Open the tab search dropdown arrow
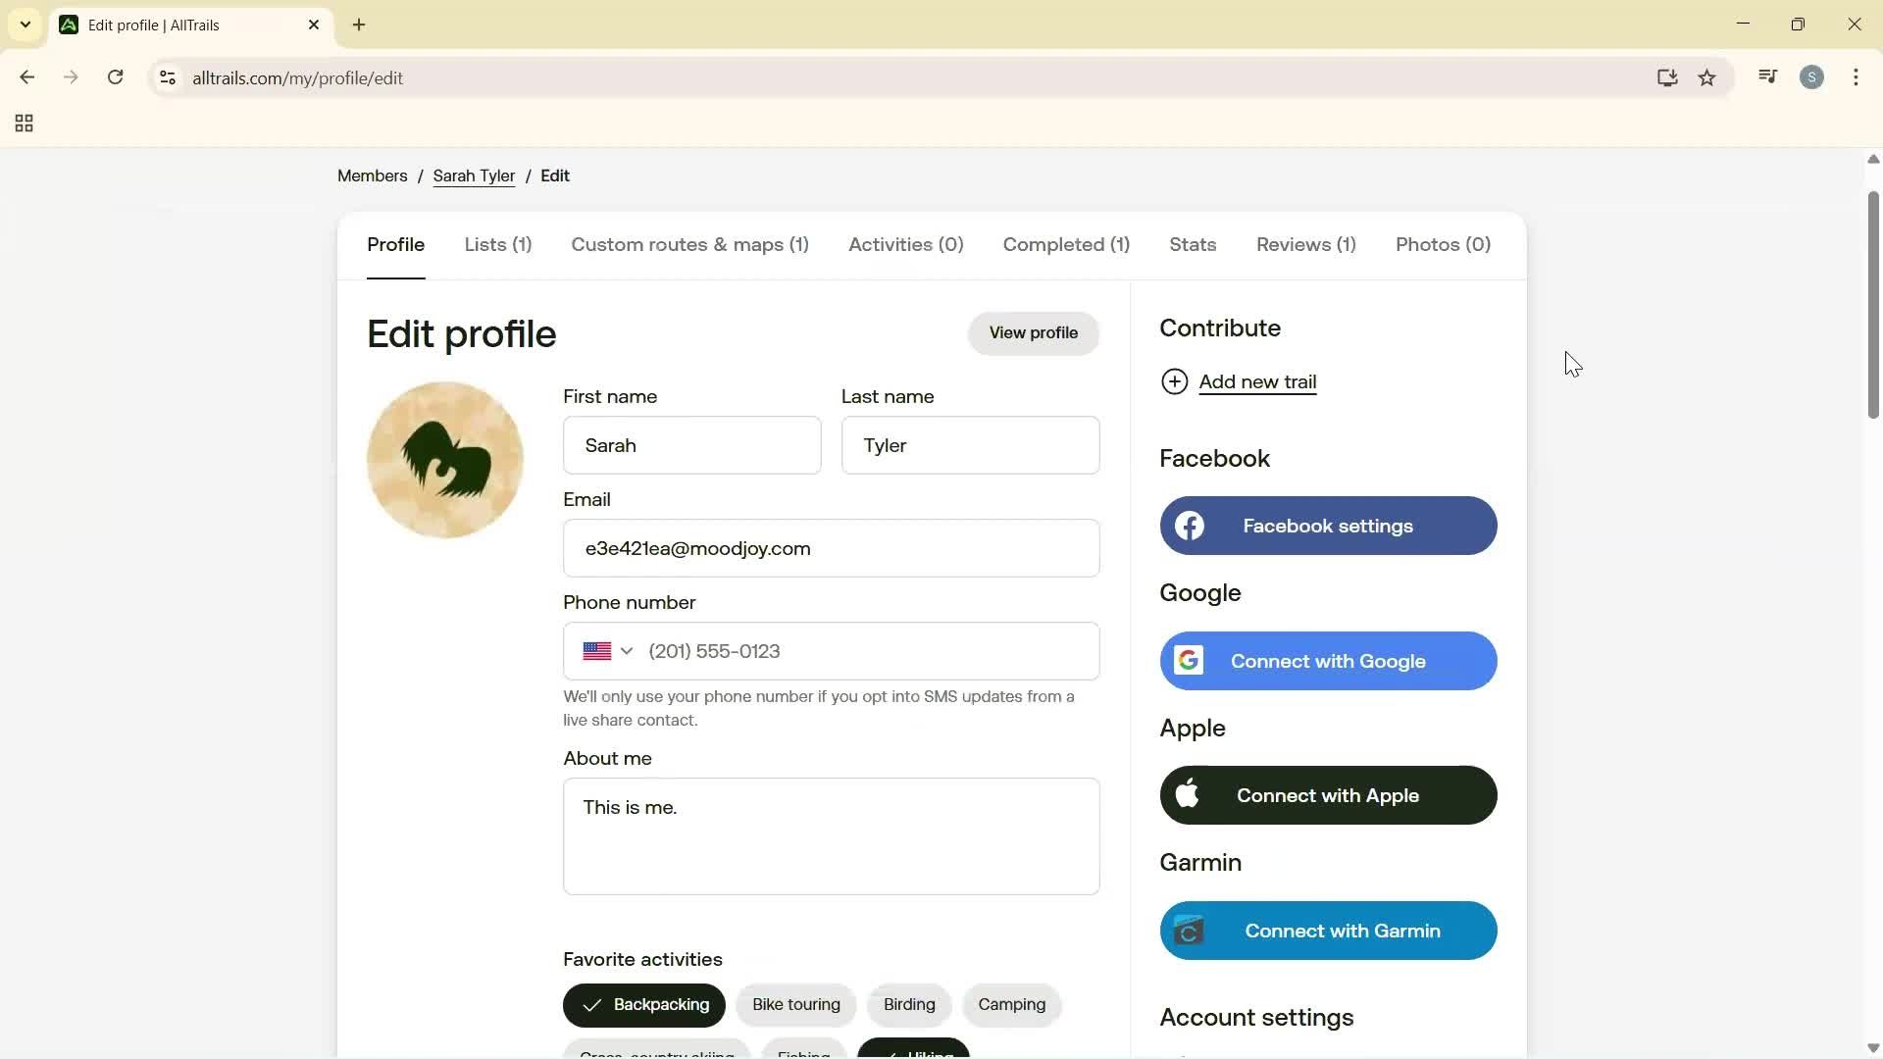The height and width of the screenshot is (1059, 1883). (x=25, y=25)
